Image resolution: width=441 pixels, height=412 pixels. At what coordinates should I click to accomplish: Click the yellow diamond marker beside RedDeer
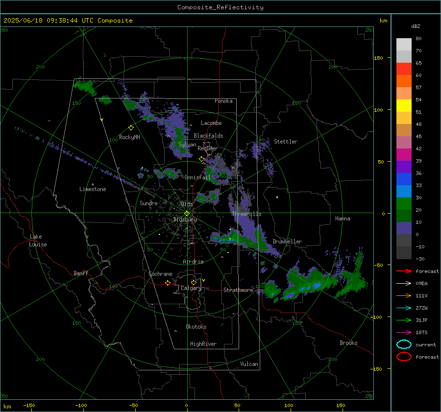(201, 159)
